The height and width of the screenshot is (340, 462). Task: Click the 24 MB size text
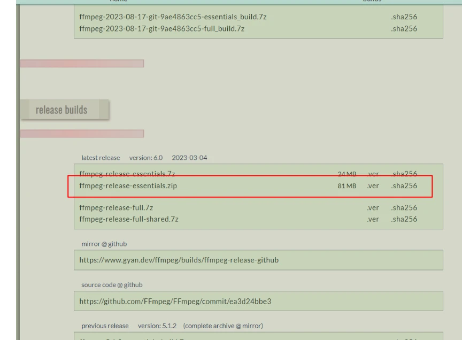(x=347, y=174)
